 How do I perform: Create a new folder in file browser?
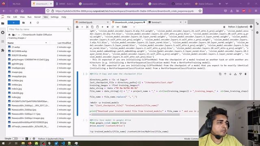[x=24, y=23]
